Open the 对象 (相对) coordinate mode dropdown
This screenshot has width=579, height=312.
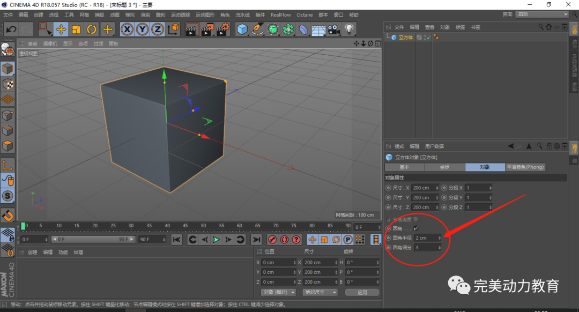click(x=279, y=292)
